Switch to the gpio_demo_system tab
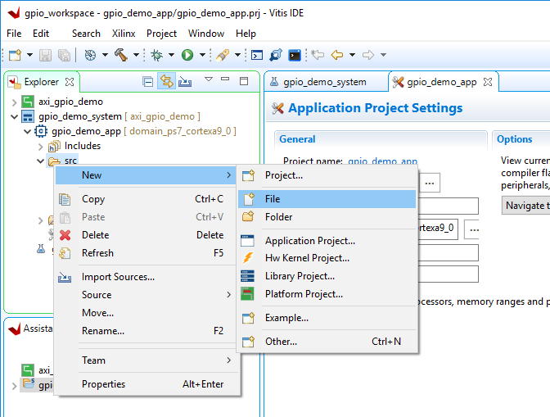 pos(324,82)
